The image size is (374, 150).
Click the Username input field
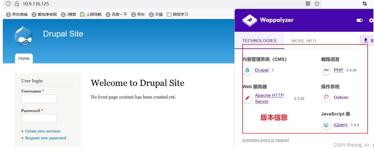39,99
